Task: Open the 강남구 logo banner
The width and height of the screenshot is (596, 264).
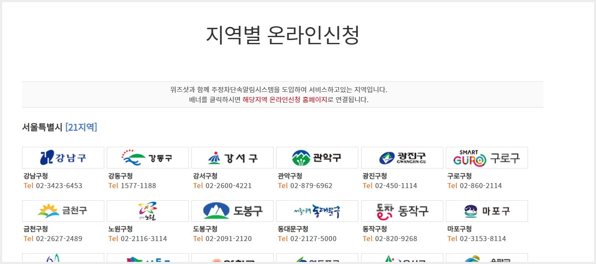Action: pyautogui.click(x=63, y=158)
